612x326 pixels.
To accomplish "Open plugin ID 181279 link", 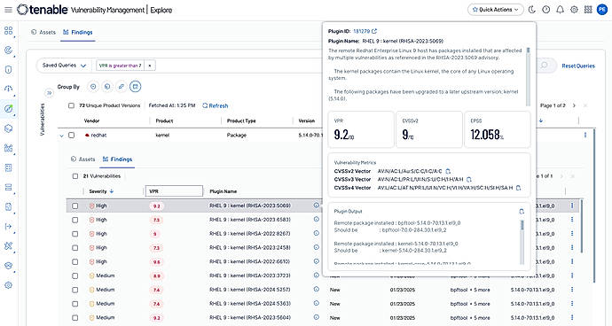I will (x=361, y=31).
